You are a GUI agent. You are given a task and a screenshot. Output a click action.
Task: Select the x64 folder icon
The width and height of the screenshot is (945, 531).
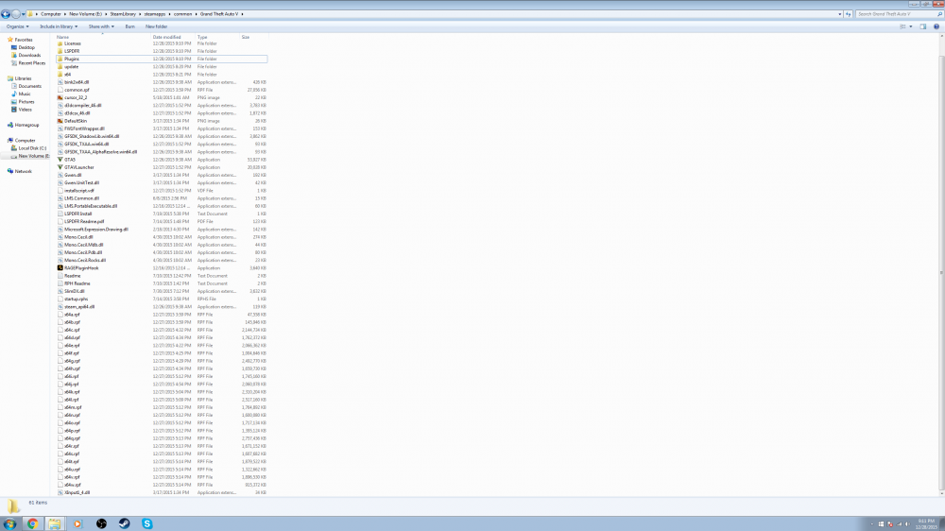coord(60,75)
